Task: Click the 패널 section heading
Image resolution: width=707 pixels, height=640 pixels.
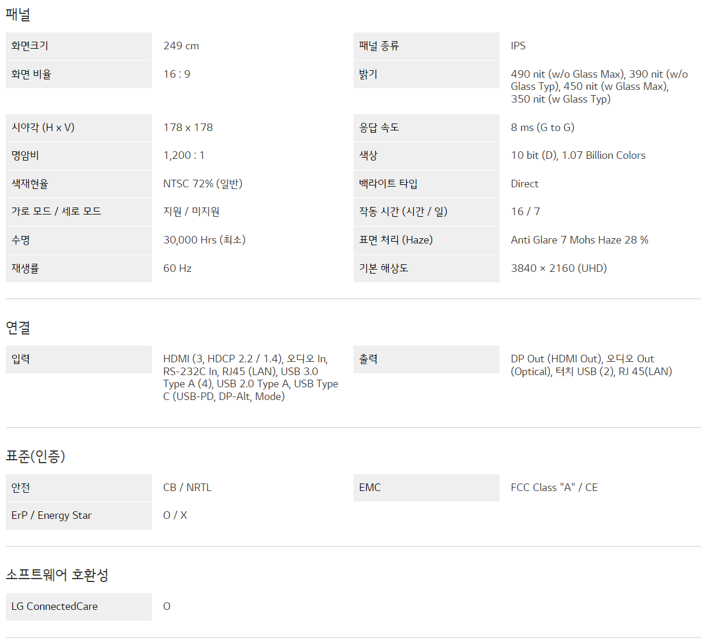Action: click(x=18, y=14)
